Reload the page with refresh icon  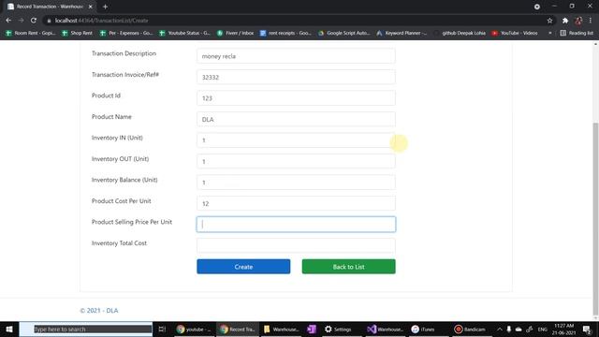click(x=34, y=21)
